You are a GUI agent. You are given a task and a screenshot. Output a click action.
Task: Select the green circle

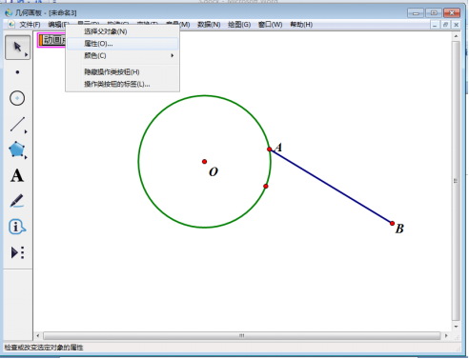138,162
